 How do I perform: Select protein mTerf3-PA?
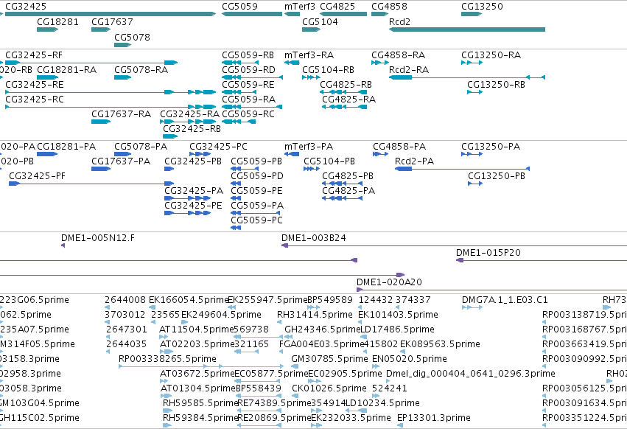pos(292,154)
